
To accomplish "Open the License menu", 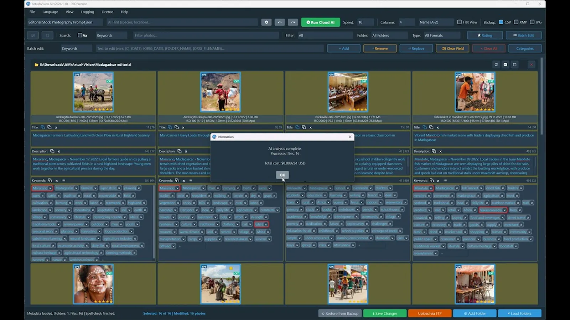I will tap(107, 12).
